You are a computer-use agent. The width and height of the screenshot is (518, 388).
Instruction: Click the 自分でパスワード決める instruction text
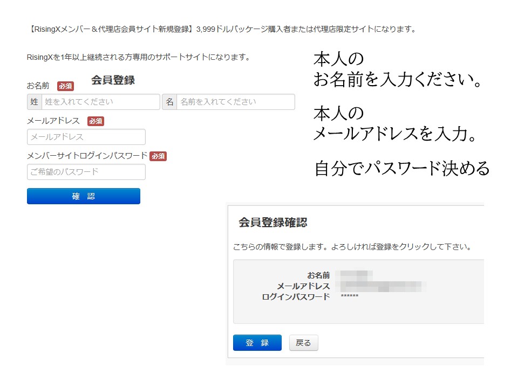pyautogui.click(x=402, y=169)
